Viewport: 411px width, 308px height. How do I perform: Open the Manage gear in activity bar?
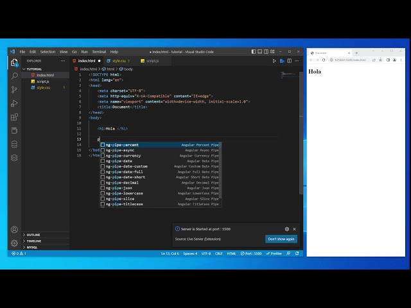(14, 243)
